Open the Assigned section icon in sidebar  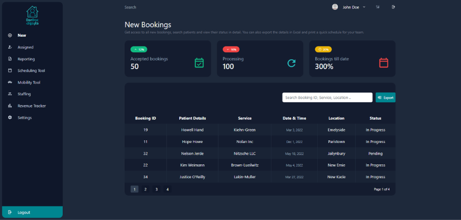click(10, 47)
